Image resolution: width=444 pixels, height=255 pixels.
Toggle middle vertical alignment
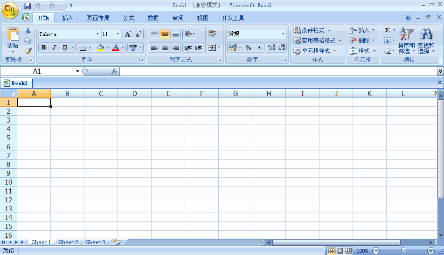point(165,34)
